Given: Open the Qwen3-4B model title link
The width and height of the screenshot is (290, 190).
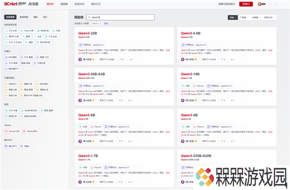Looking at the screenshot, I should 189,115.
